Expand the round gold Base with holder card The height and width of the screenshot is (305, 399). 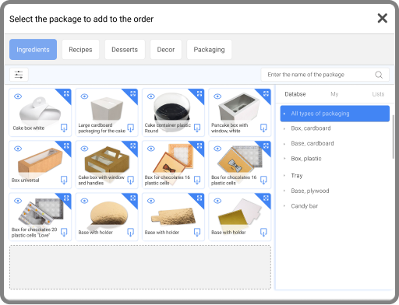point(133,198)
